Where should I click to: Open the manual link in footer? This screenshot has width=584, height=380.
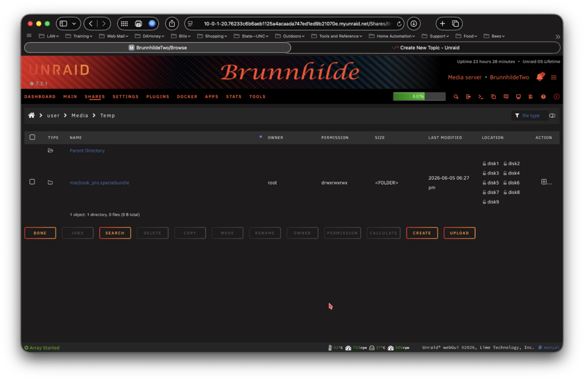coord(551,348)
